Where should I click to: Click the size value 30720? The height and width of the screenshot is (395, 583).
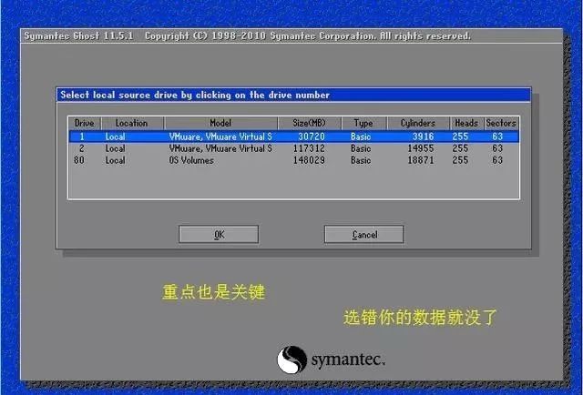(312, 137)
